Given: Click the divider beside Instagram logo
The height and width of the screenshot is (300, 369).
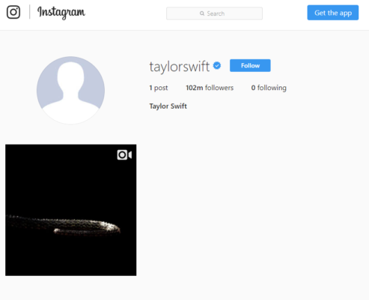Looking at the screenshot, I should tap(30, 12).
